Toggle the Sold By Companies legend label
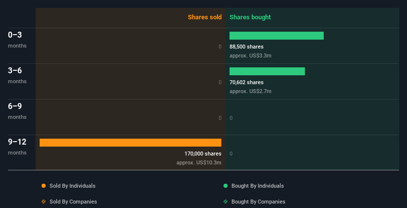This screenshot has height=208, width=407. tap(73, 202)
